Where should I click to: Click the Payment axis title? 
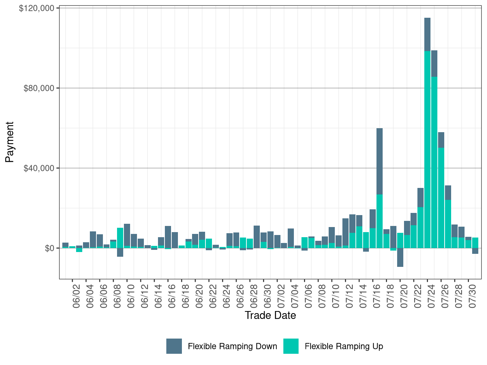[10, 142]
